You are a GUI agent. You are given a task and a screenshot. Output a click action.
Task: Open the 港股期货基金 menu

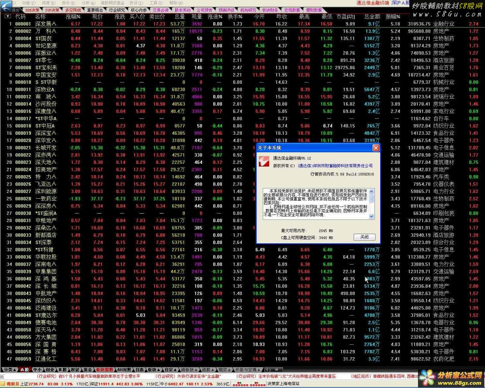point(113,3)
